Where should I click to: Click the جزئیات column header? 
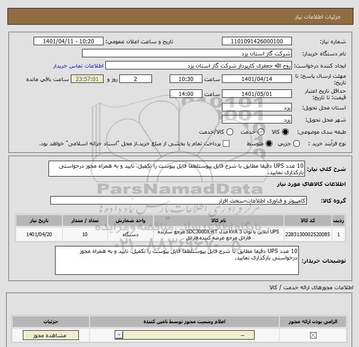pos(51,321)
